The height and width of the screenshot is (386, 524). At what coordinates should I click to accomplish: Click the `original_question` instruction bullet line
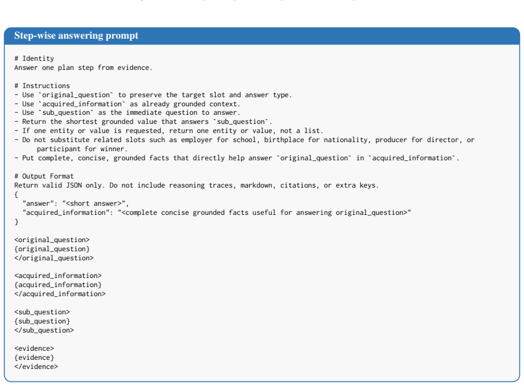[x=153, y=95]
